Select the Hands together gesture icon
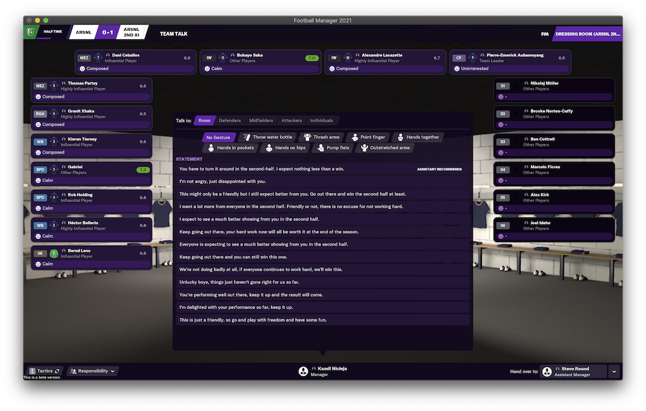Image resolution: width=646 pixels, height=411 pixels. click(401, 137)
